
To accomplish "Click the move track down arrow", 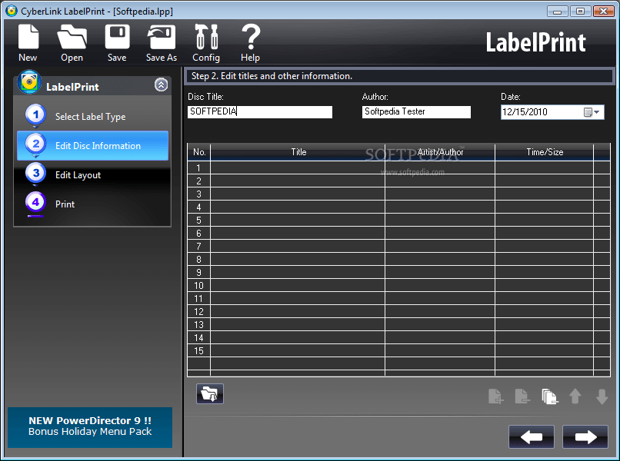I will (602, 396).
